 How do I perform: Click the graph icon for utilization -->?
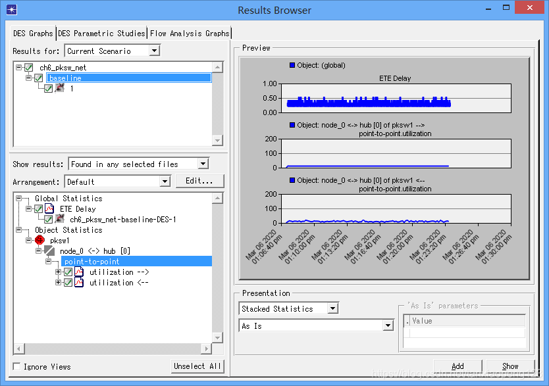pyautogui.click(x=79, y=272)
